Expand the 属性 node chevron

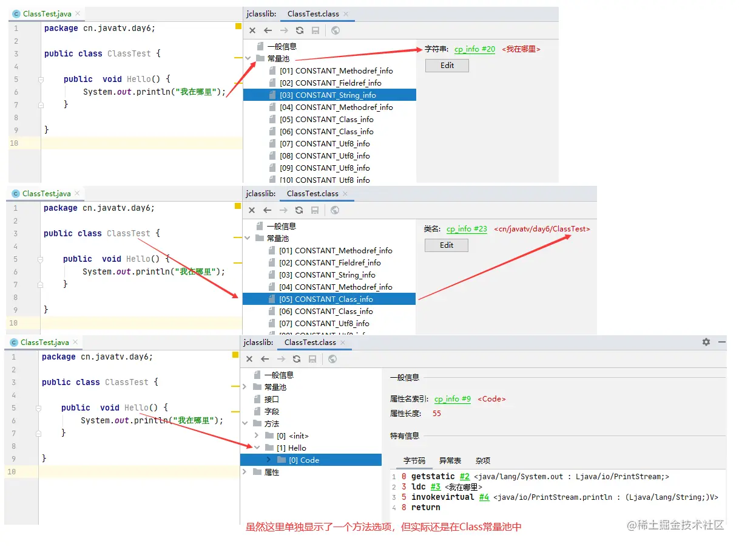(245, 472)
